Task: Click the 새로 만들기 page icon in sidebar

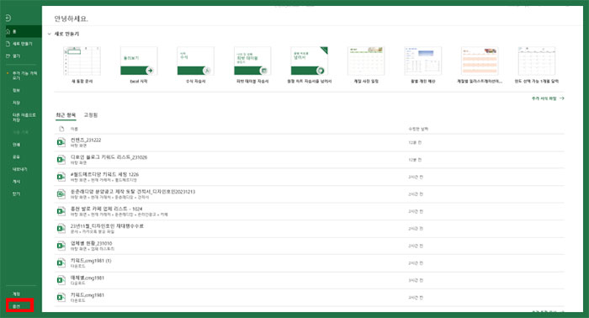Action: [x=8, y=44]
